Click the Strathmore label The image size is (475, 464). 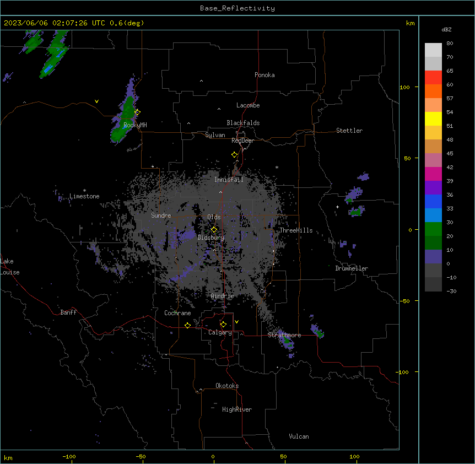tap(284, 335)
